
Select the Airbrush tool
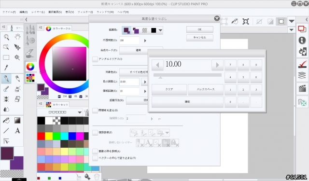17,89
